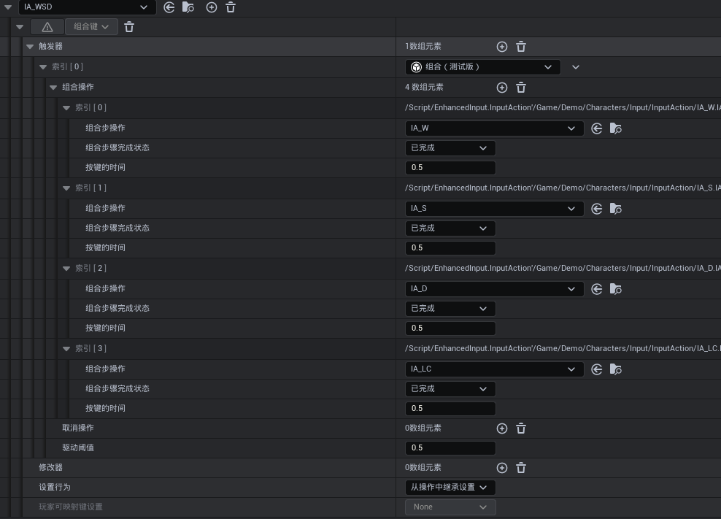Click the use-selected-asset arrow beside IA_WSD
The image size is (721, 519).
[169, 7]
